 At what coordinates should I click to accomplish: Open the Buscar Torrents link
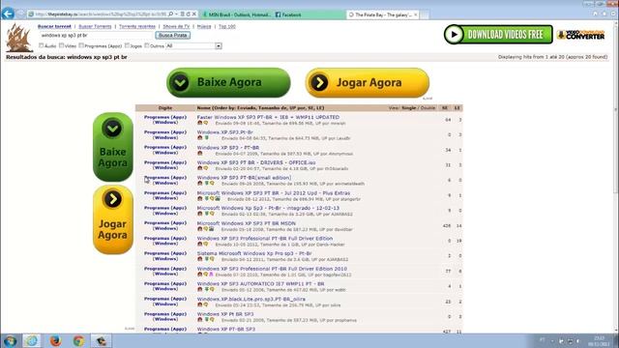[95, 26]
